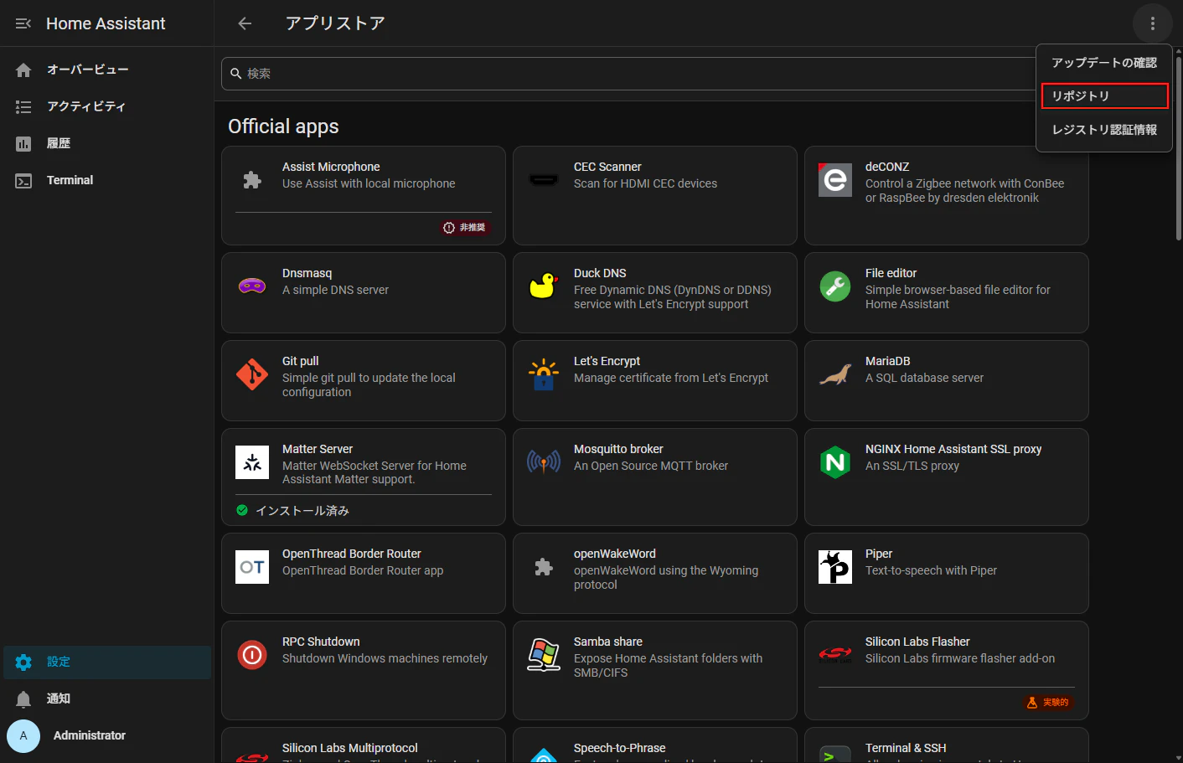This screenshot has width=1183, height=763.
Task: Click the Administrator avatar icon
Action: [23, 735]
